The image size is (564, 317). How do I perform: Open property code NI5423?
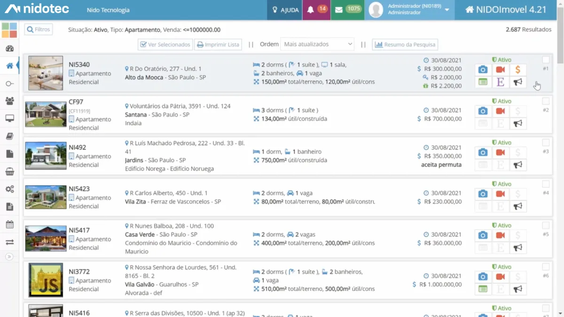pyautogui.click(x=79, y=189)
